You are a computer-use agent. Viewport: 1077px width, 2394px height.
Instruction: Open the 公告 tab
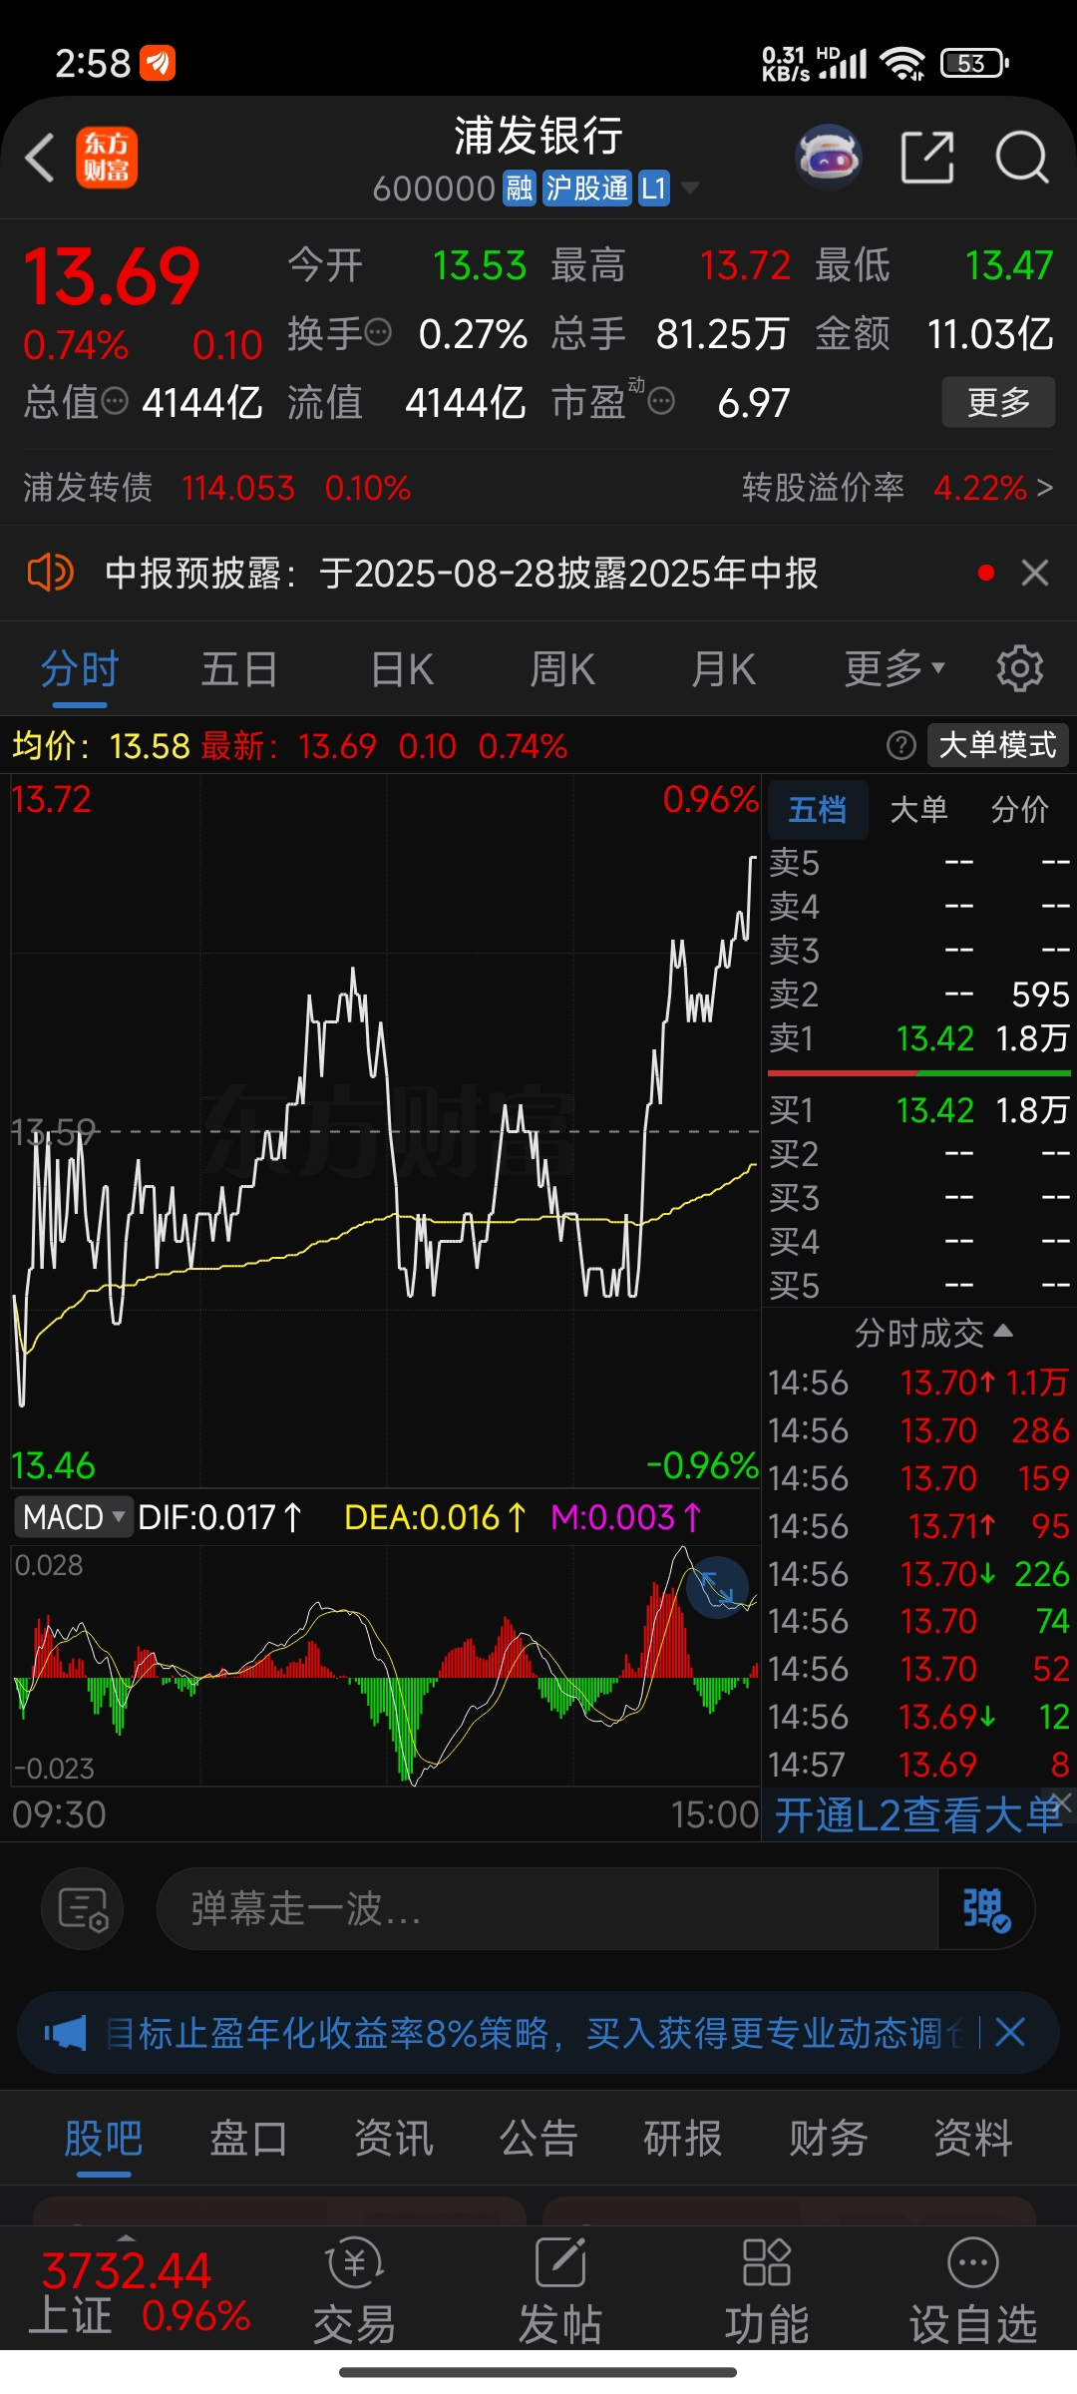(538, 2138)
